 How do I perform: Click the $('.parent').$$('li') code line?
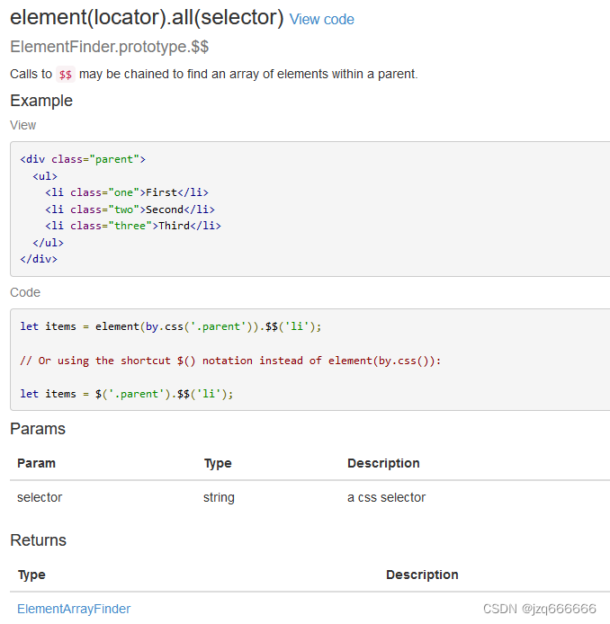[127, 394]
